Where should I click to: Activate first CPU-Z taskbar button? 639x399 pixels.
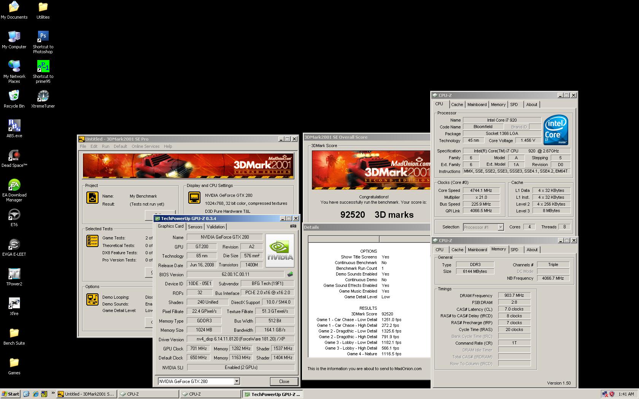pyautogui.click(x=148, y=394)
